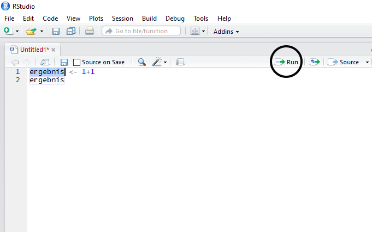This screenshot has height=232, width=372.
Task: Click the Find/Replace magnifier icon
Action: coord(141,62)
